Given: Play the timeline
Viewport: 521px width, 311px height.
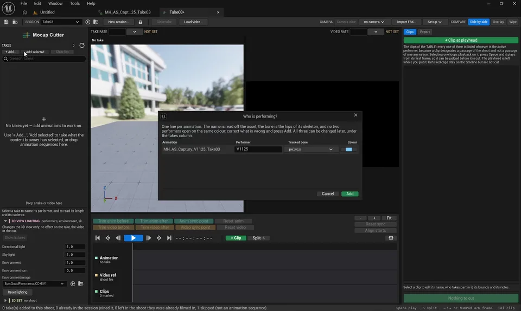Looking at the screenshot, I should tap(134, 238).
